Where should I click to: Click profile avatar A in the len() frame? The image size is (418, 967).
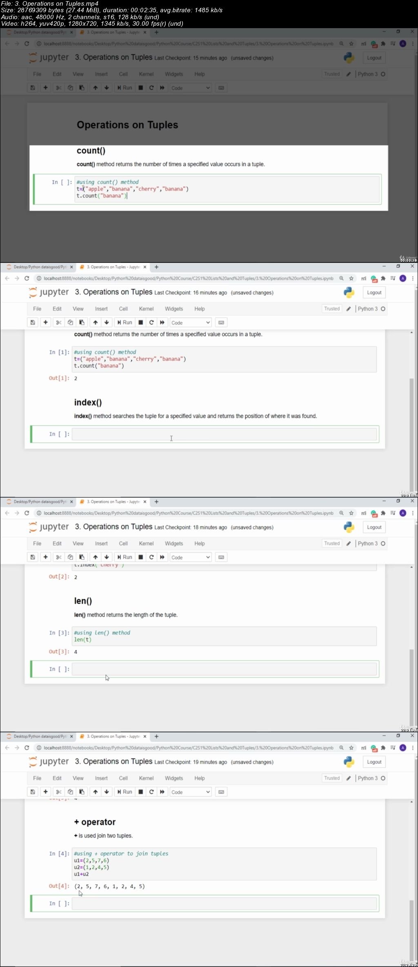click(x=403, y=513)
